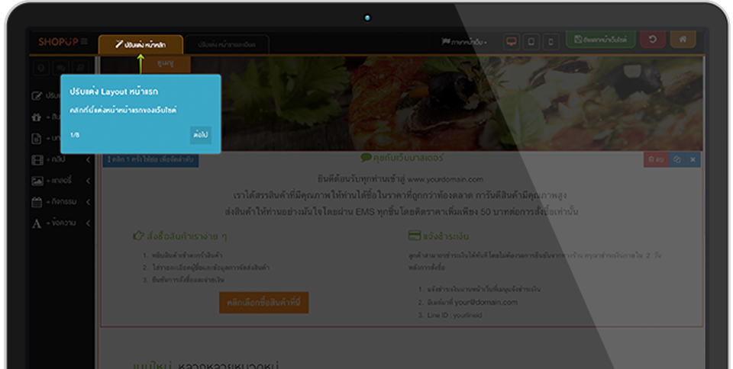Screen dimensions: 733x369
Task: Click the orange button under order instructions
Action: tap(264, 303)
